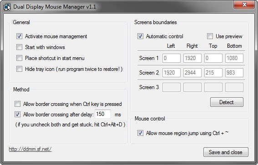
Task: Enable Hide tray icon checkbox
Action: click(x=19, y=69)
